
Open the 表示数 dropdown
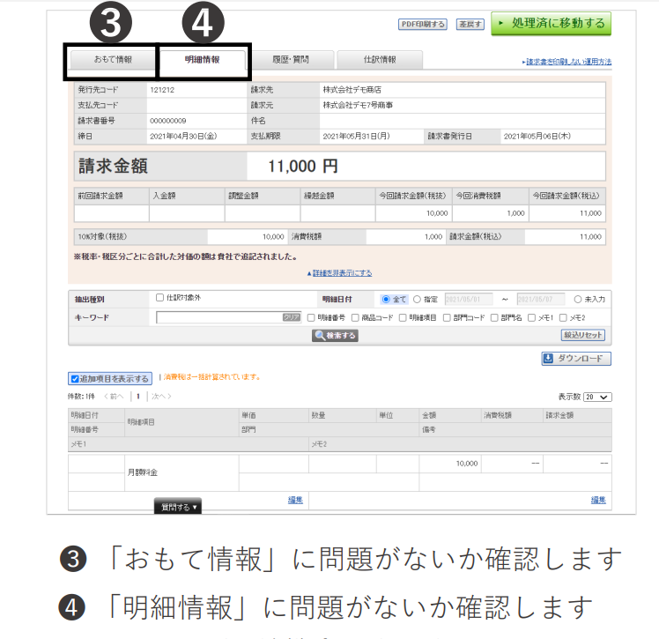coord(597,398)
